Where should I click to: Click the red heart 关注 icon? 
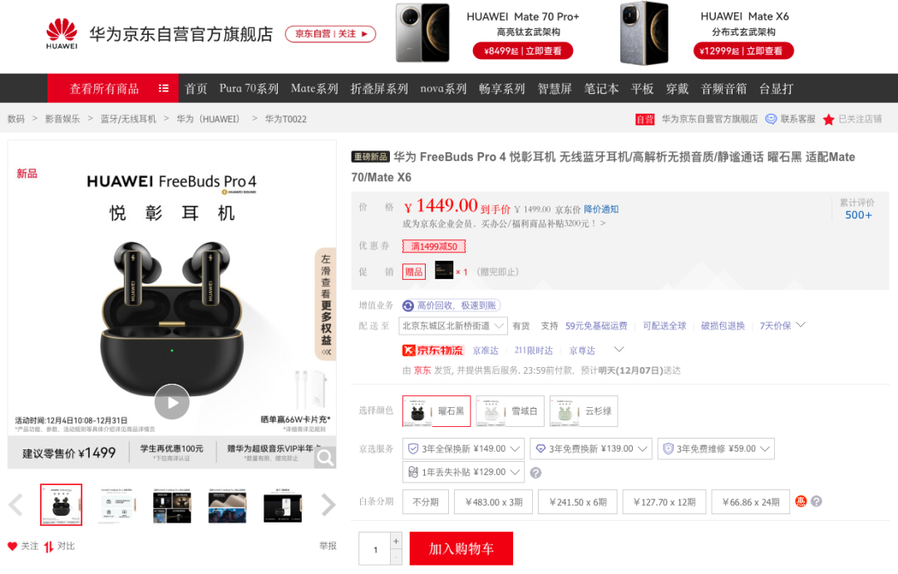[12, 546]
